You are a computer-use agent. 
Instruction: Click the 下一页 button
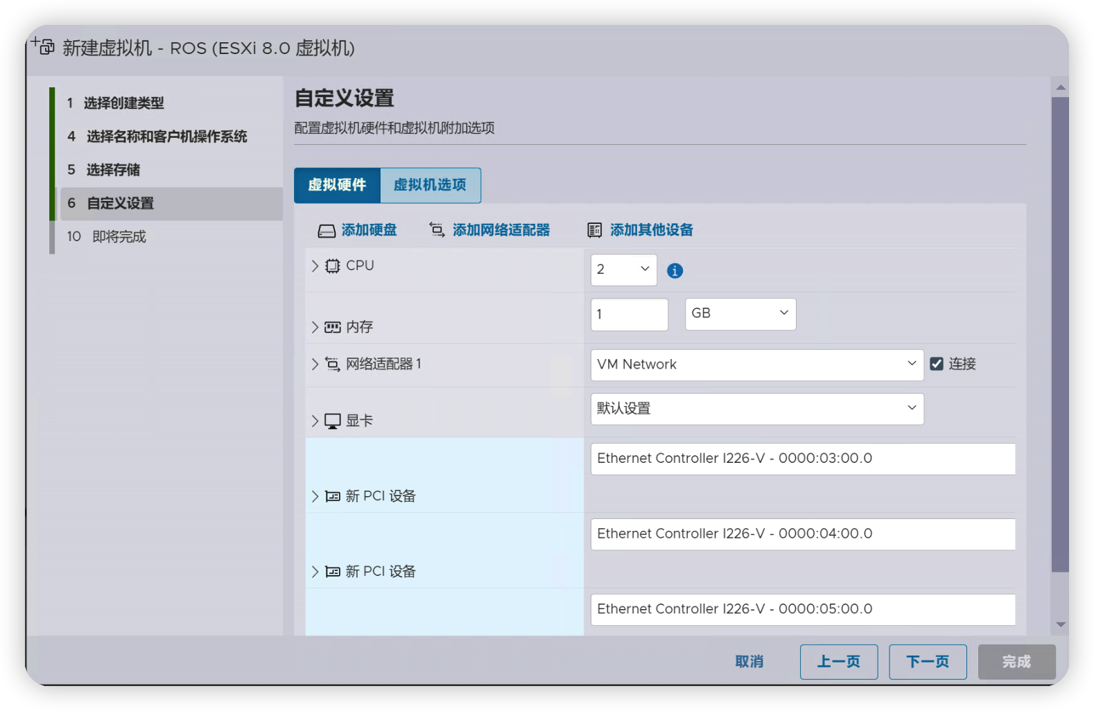(x=928, y=662)
